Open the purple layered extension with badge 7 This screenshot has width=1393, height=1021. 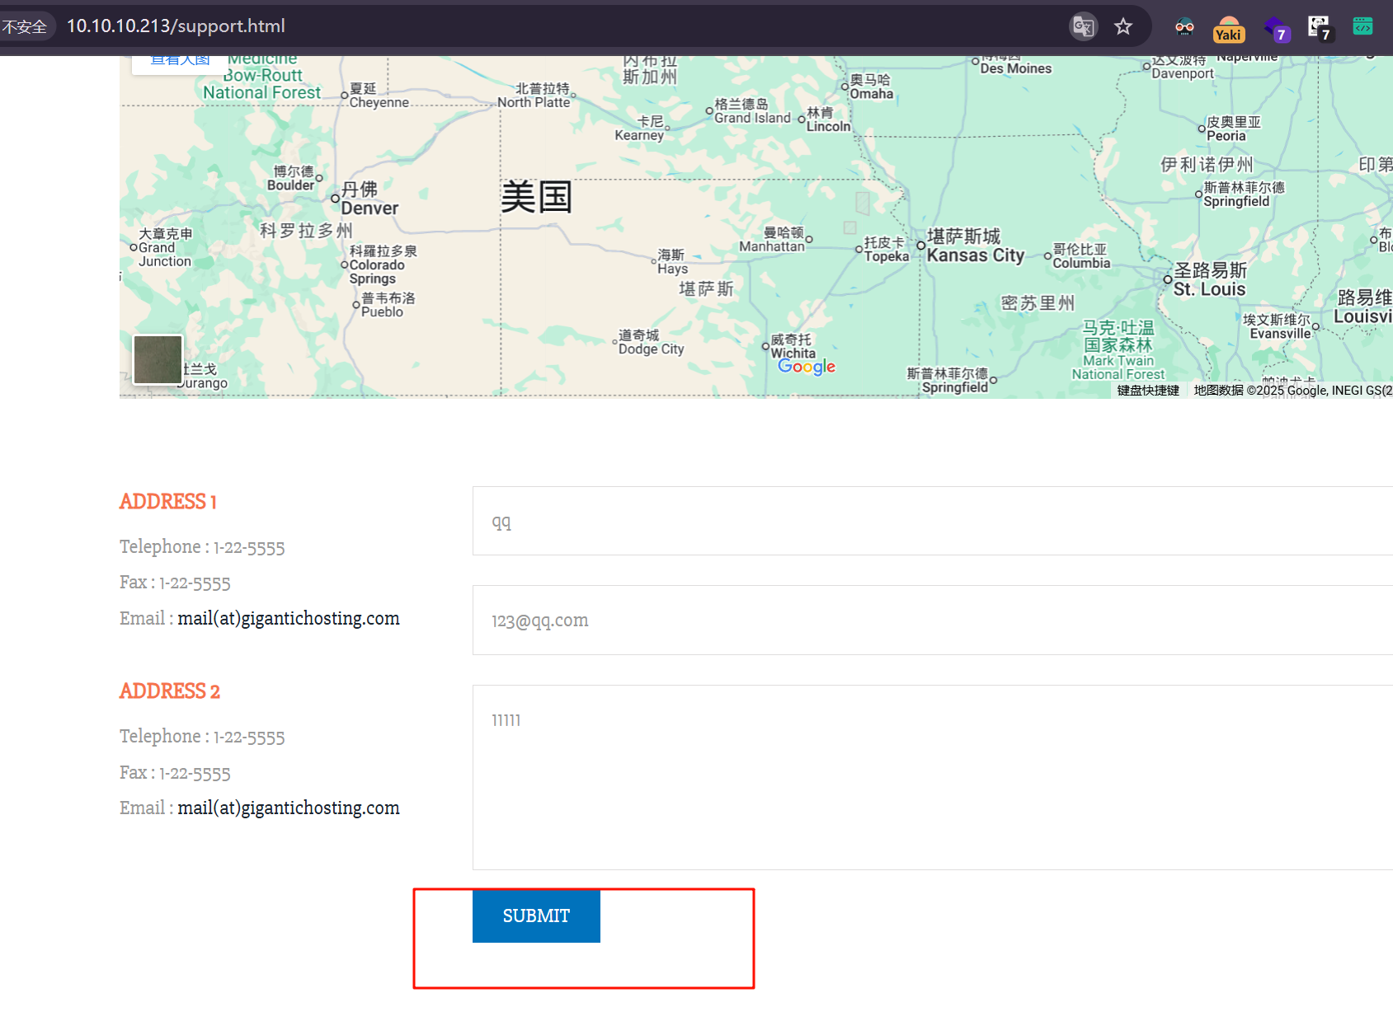(x=1275, y=29)
